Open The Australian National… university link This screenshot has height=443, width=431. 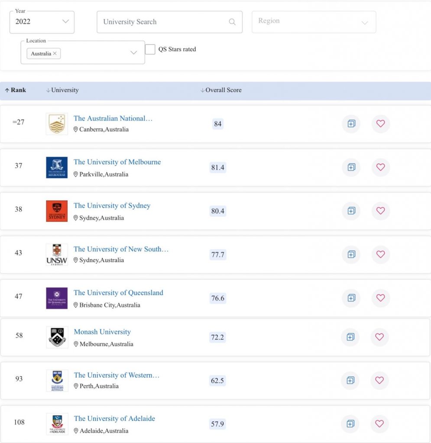coord(113,119)
